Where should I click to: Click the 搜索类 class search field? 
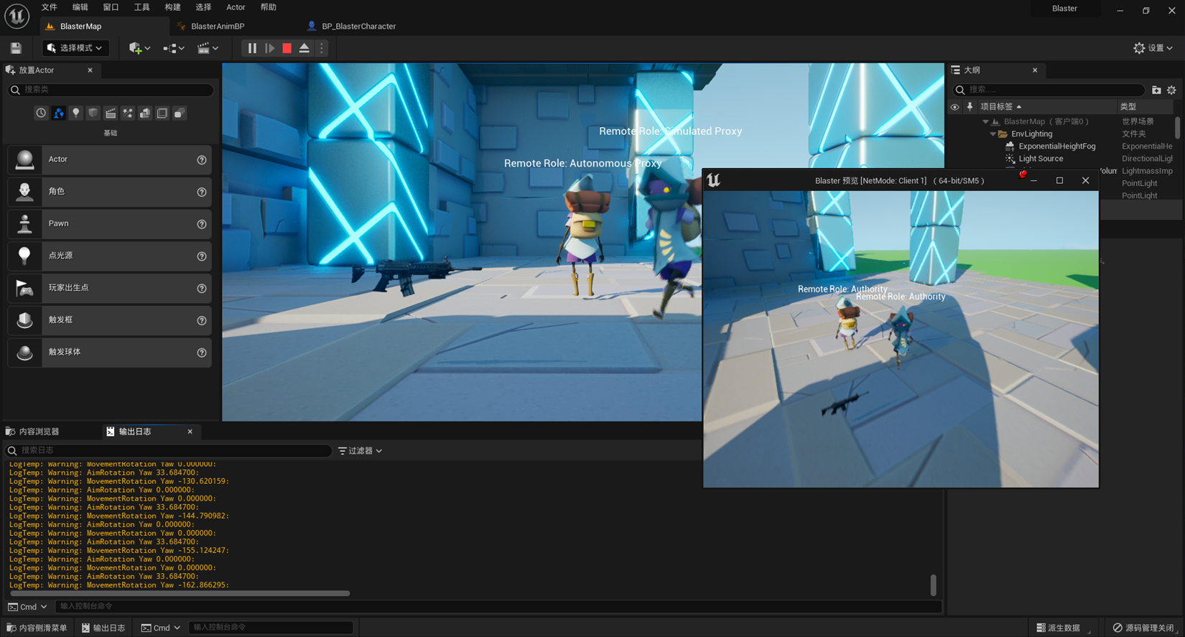coord(111,90)
